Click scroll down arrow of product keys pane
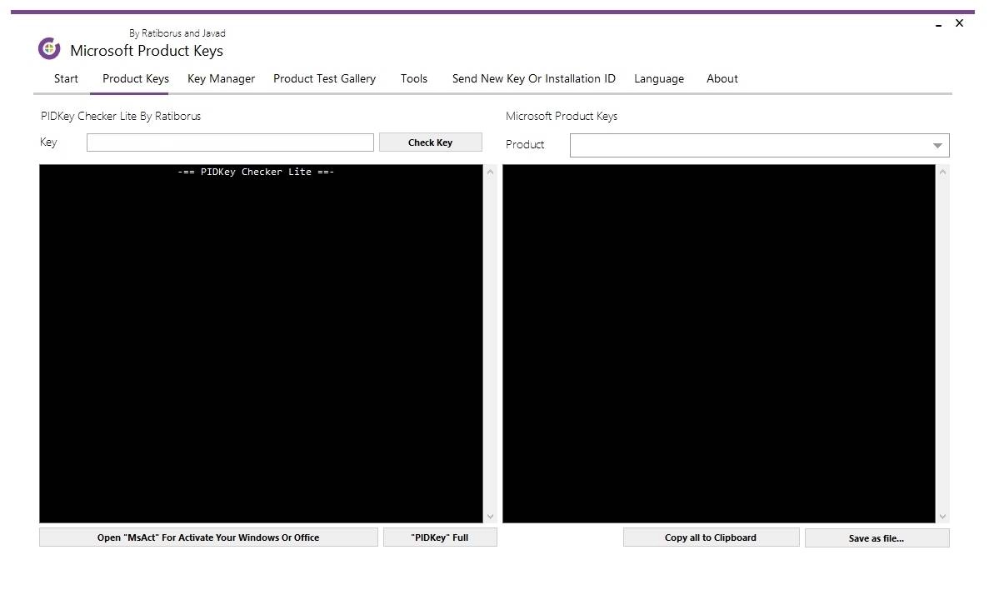 click(x=942, y=516)
